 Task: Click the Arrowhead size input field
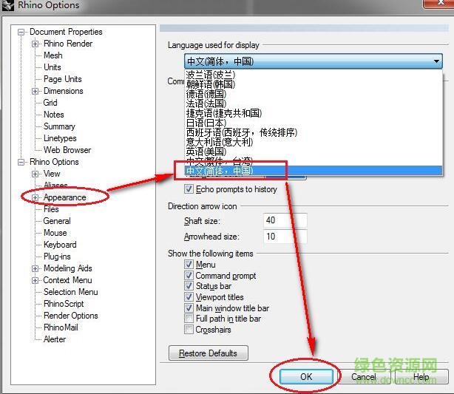[285, 237]
